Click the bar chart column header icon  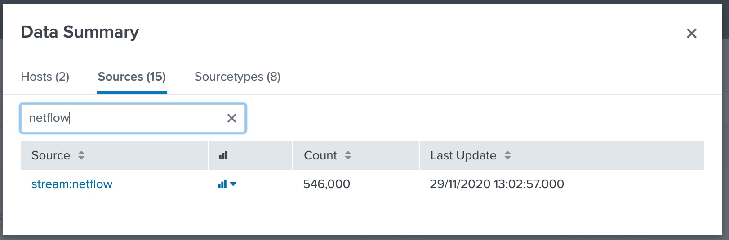coord(223,155)
